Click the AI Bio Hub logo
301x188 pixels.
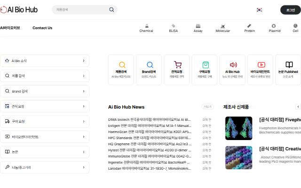(19, 9)
